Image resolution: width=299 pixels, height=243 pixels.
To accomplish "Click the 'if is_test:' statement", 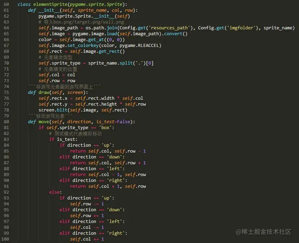I will (63, 139).
